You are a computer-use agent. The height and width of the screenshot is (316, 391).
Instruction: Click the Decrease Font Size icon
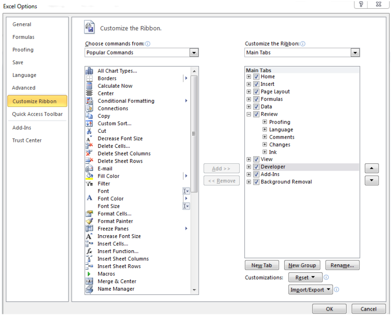pos(89,139)
